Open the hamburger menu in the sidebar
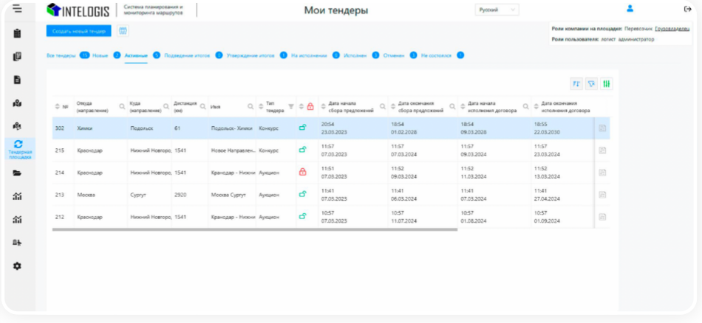Viewport: 702px width, 323px height. pos(17,9)
